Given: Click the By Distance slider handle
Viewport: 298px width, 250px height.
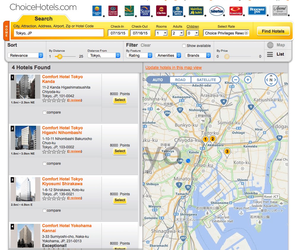Looking at the screenshot, I should point(59,56).
